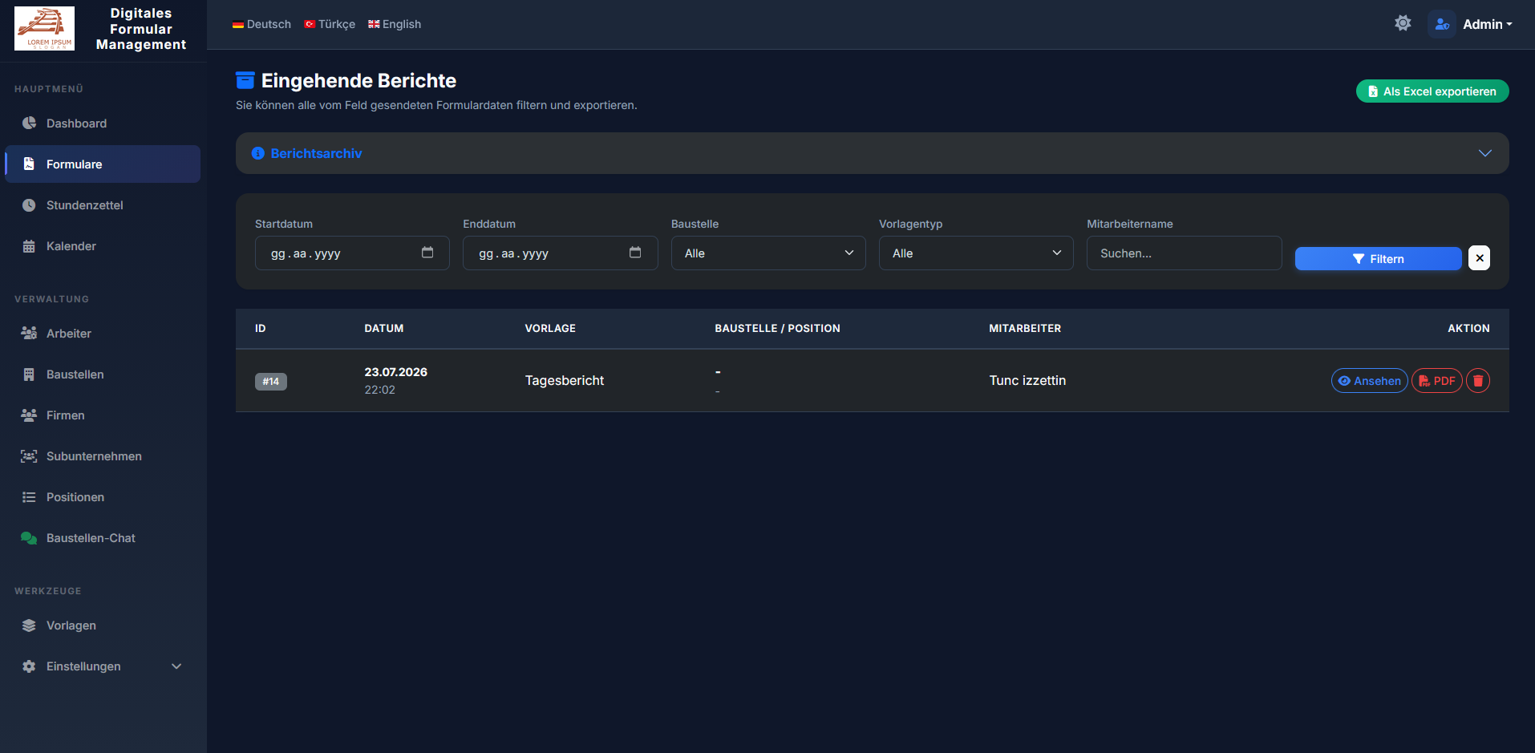Click the #14 report ID badge

tap(271, 381)
